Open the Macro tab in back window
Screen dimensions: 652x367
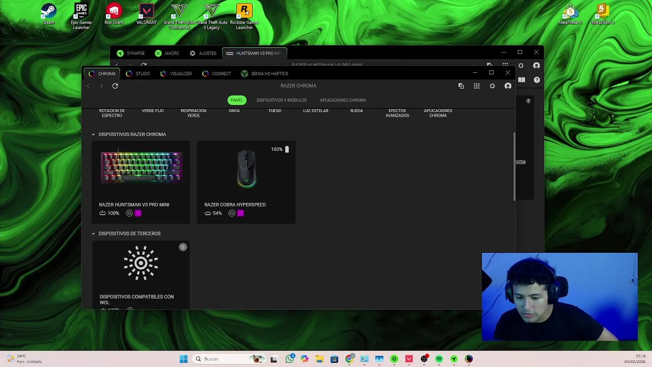[x=167, y=53]
